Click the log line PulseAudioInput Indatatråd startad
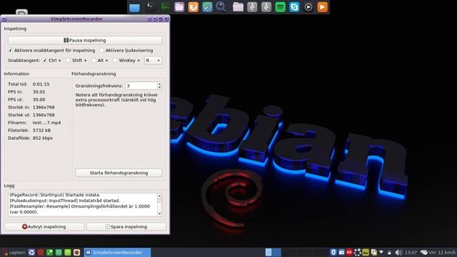Screen dimensions: 457x257 [x=65, y=201]
